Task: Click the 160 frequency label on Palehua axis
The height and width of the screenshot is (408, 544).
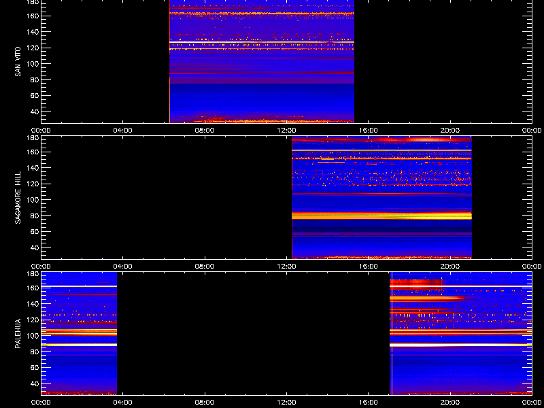Action: pos(33,288)
